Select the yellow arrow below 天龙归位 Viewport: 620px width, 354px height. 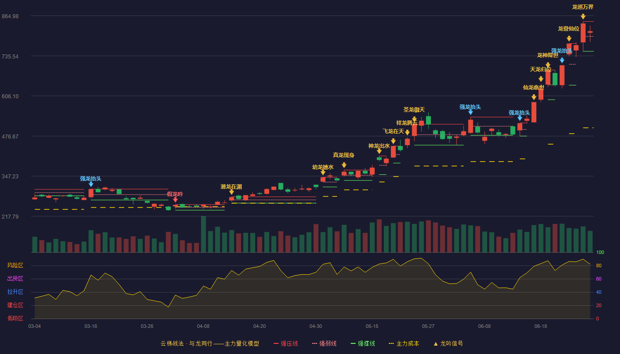[x=541, y=79]
